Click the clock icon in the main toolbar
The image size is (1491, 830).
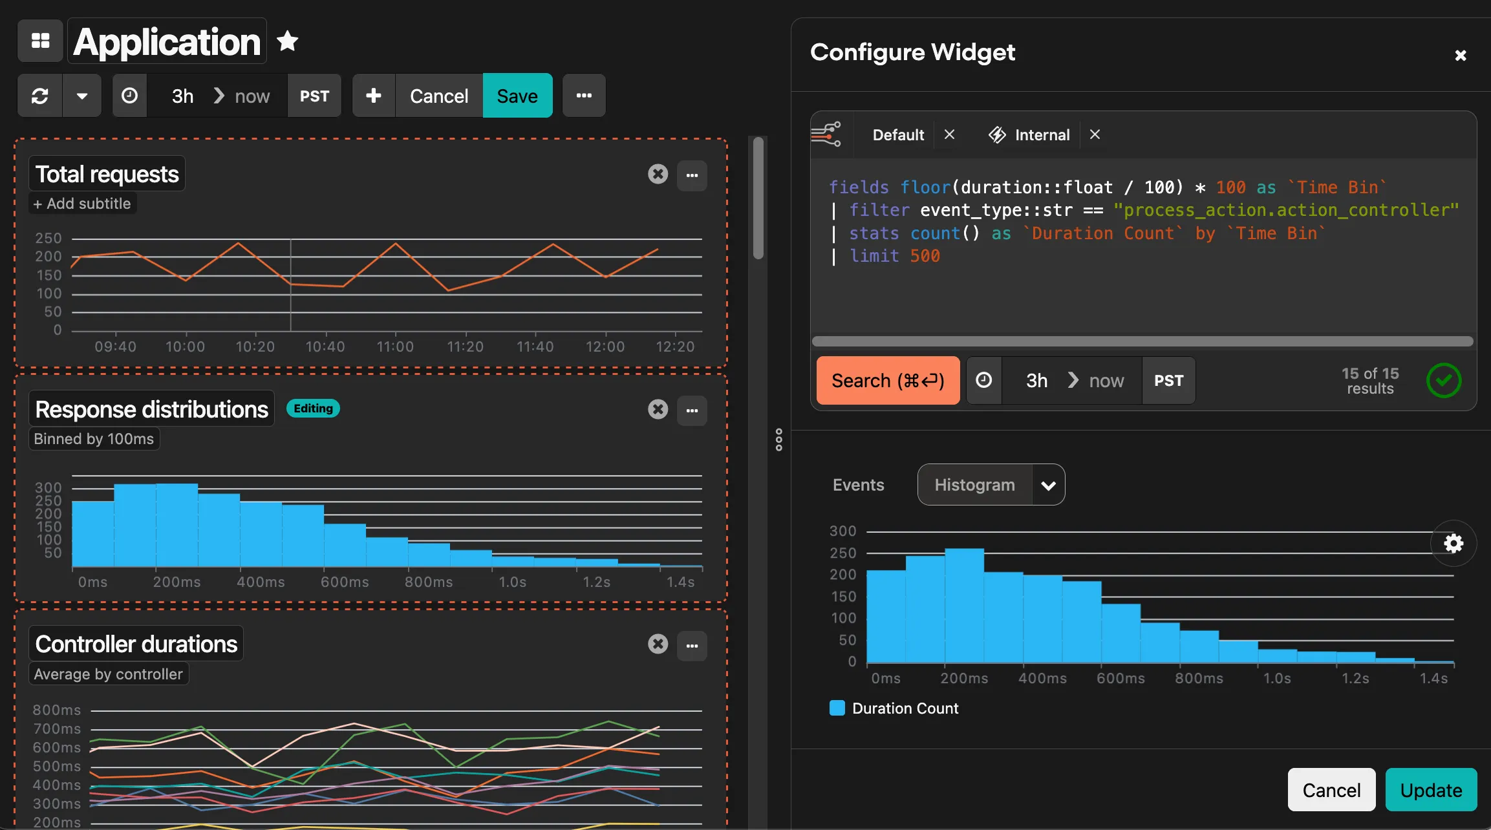coord(129,95)
